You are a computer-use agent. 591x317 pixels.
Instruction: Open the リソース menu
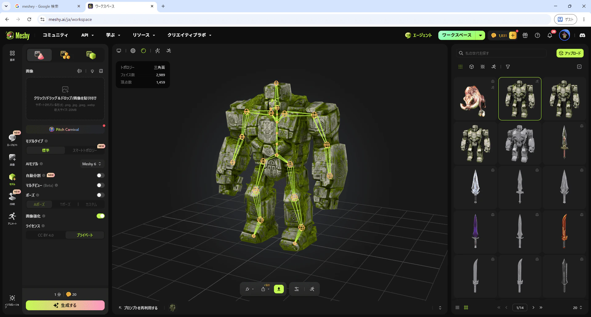pos(144,35)
